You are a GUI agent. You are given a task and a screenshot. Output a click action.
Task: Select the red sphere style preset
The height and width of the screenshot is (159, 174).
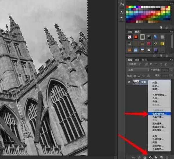click(136, 37)
